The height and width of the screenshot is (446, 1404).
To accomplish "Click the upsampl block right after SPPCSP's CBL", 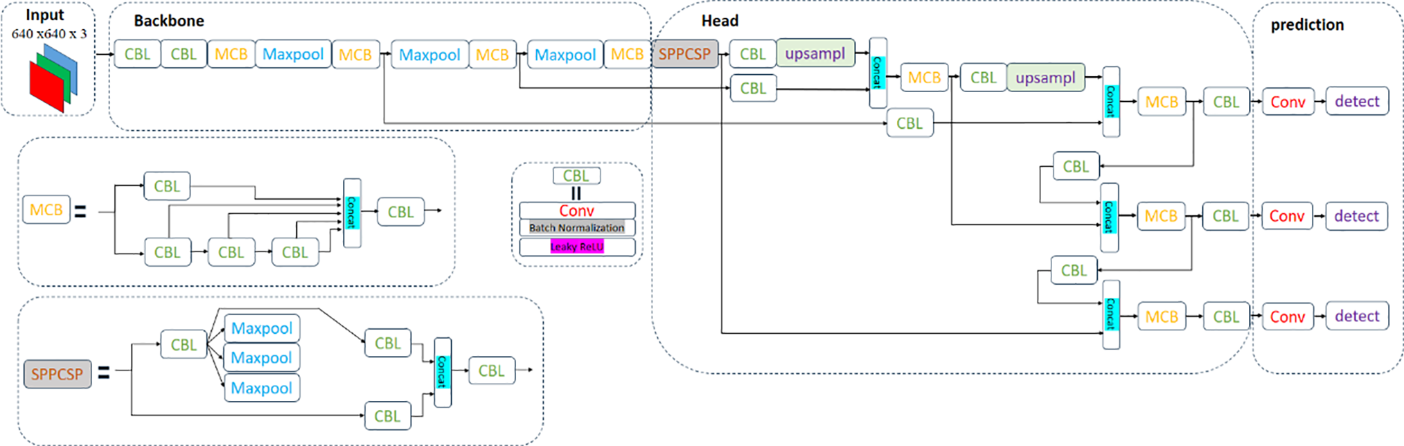I will click(815, 53).
